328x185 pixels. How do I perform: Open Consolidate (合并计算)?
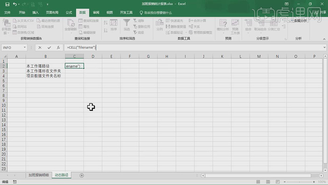(x=197, y=21)
